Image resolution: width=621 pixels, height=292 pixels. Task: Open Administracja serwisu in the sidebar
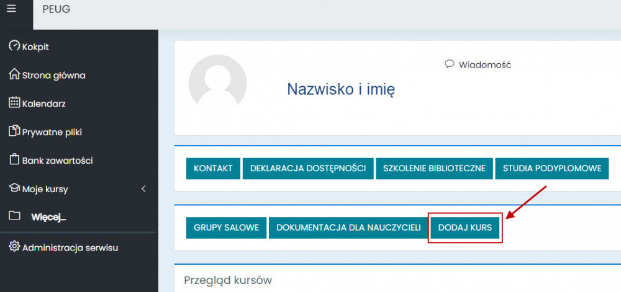point(70,247)
